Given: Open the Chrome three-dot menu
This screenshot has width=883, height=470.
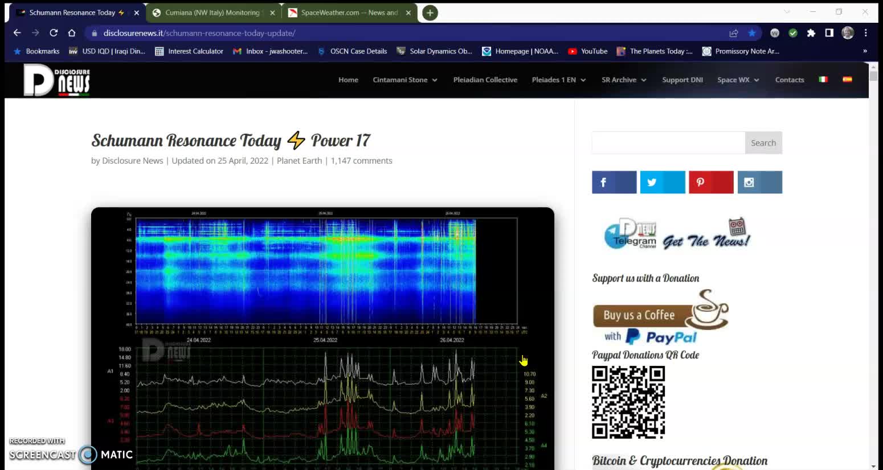Looking at the screenshot, I should [866, 33].
